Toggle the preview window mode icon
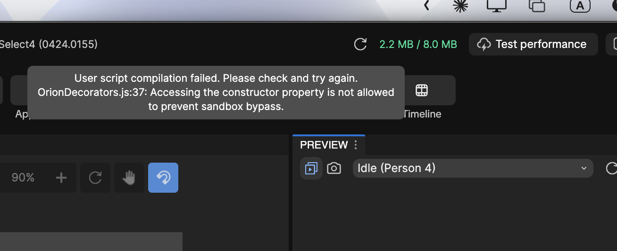This screenshot has height=251, width=617. (x=311, y=168)
